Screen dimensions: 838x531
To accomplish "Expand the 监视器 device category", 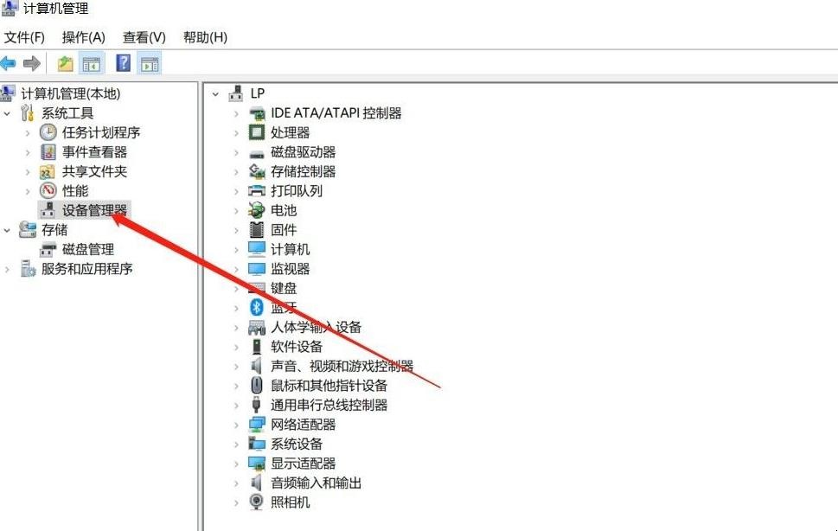I will click(x=236, y=269).
